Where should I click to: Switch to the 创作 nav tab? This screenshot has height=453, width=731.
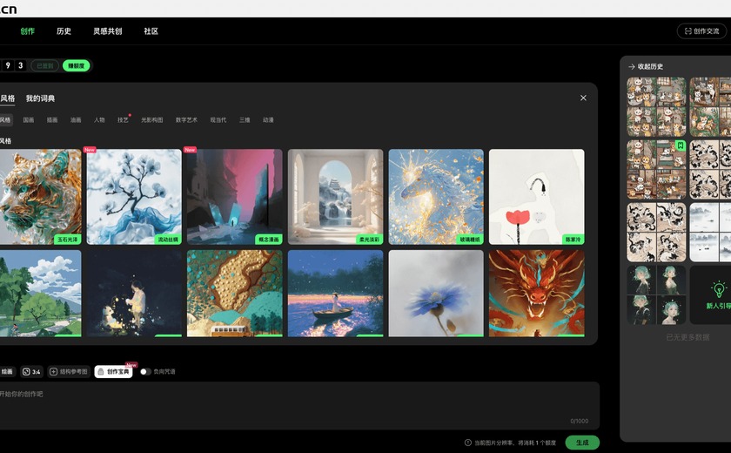coord(28,31)
